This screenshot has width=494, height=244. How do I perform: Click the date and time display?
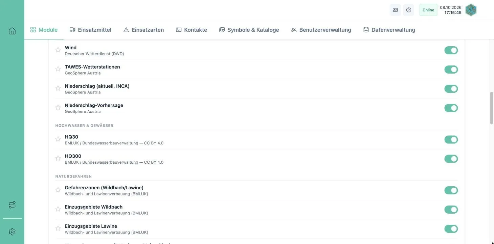pos(451,10)
